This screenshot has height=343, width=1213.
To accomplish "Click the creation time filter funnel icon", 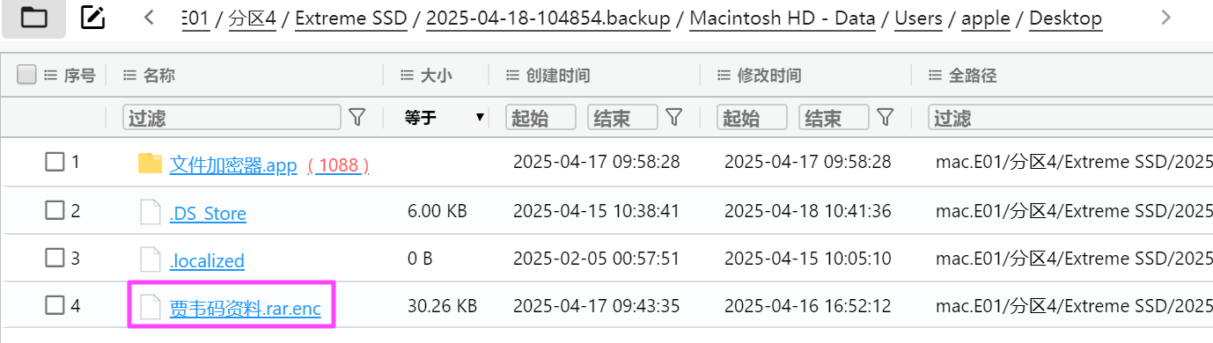I will (674, 117).
